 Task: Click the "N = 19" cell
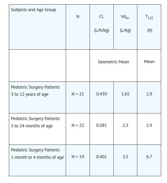(x=78, y=157)
